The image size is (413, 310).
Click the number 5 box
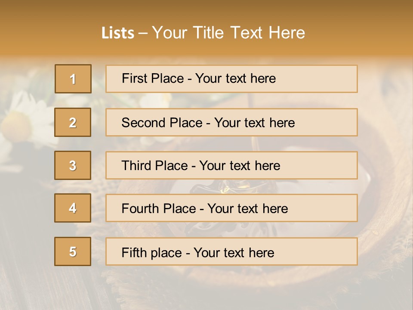(73, 251)
